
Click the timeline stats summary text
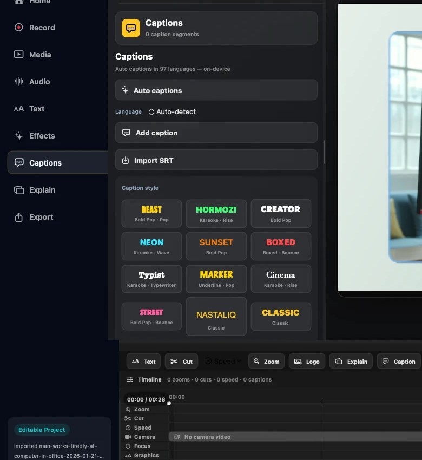(219, 379)
